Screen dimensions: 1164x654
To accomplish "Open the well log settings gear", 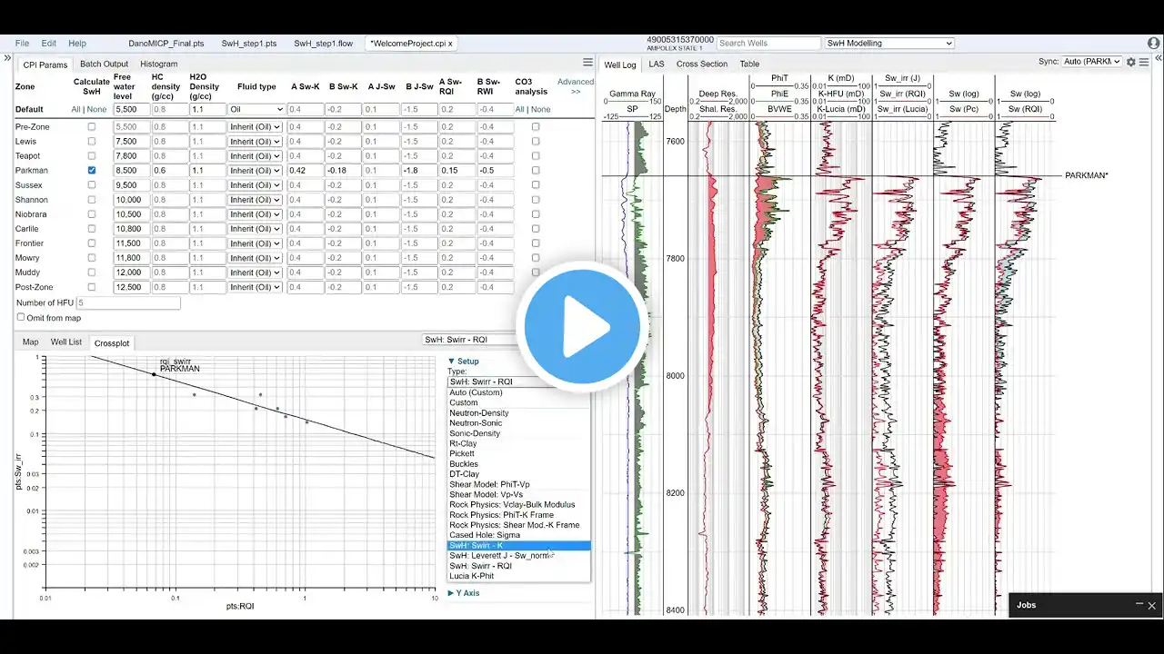I will pos(1131,62).
